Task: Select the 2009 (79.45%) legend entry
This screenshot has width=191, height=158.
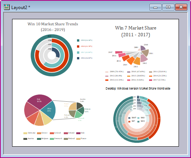Action: (114, 72)
